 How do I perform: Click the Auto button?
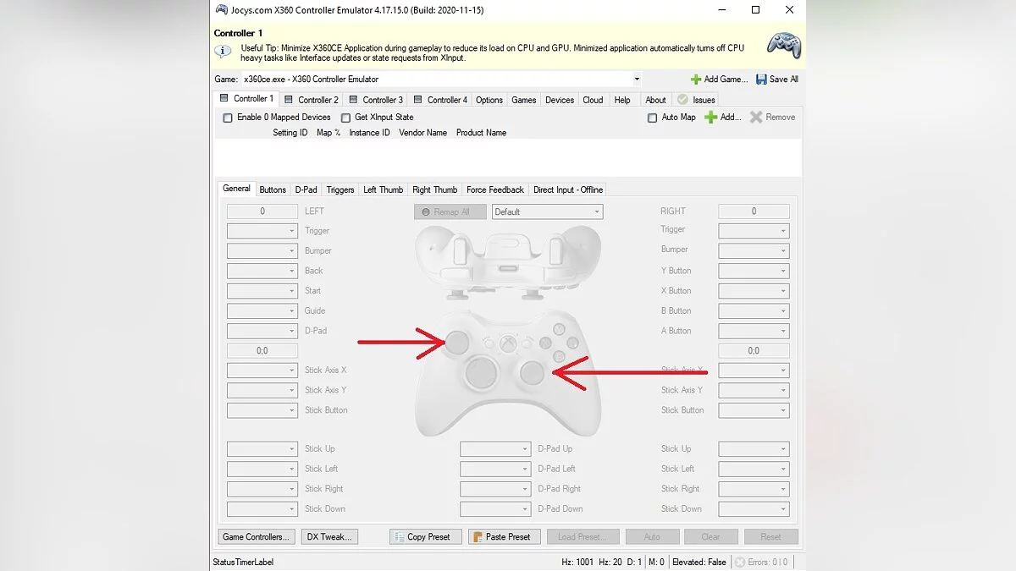tap(652, 537)
